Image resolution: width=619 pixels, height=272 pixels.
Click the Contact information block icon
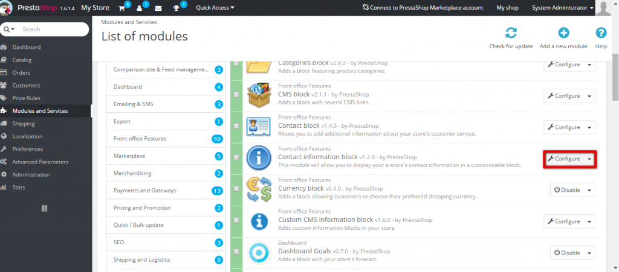click(x=259, y=159)
